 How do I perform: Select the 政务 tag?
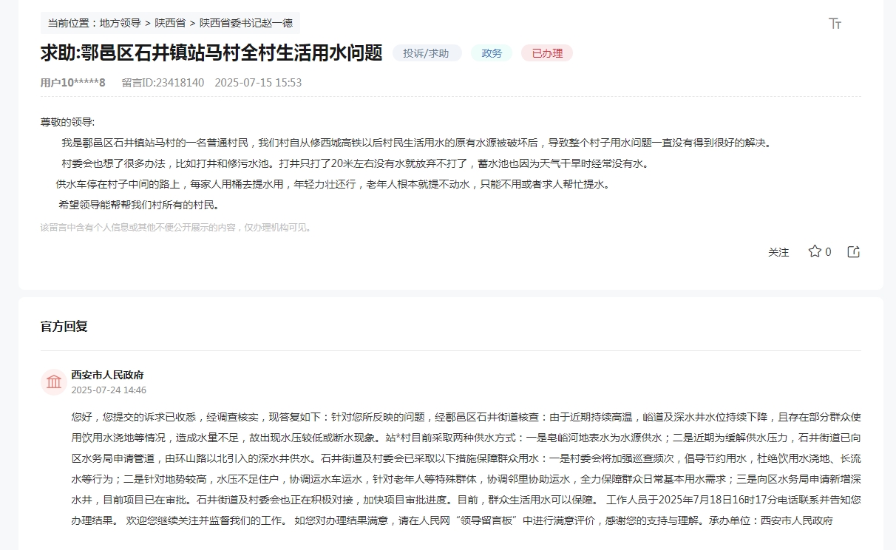pyautogui.click(x=491, y=52)
